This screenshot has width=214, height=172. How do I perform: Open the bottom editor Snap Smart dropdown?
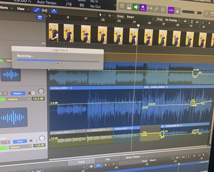click(161, 159)
